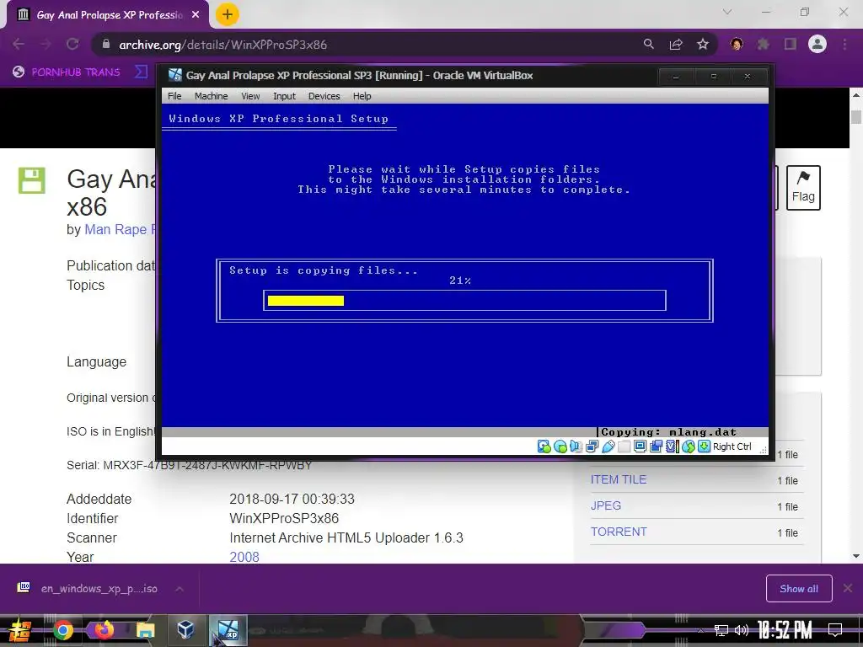Viewport: 863px width, 647px height.
Task: Expand hidden system tray icons chevron
Action: [x=700, y=630]
